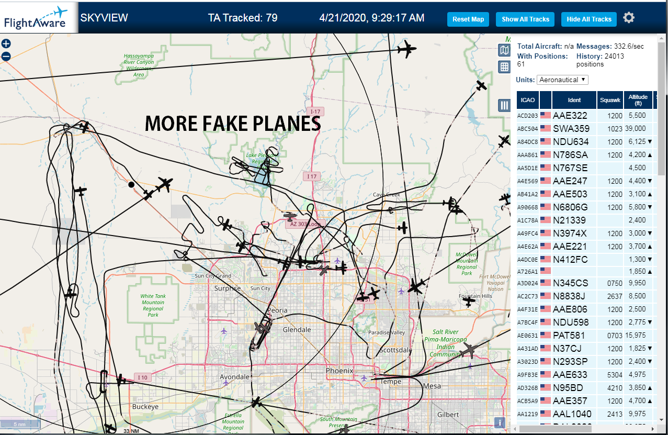Select the plane icon south of Avondale

click(256, 403)
